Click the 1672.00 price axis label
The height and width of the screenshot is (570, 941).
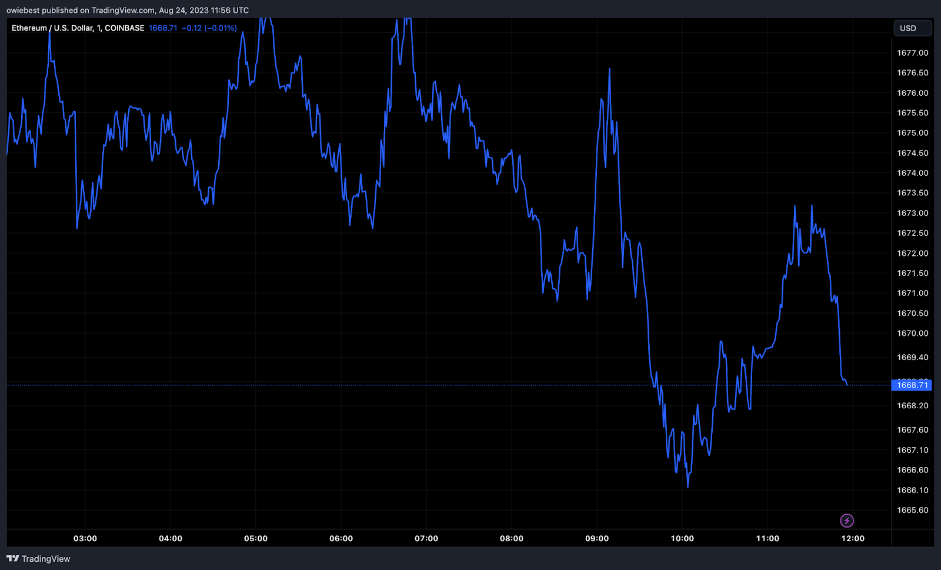click(913, 253)
